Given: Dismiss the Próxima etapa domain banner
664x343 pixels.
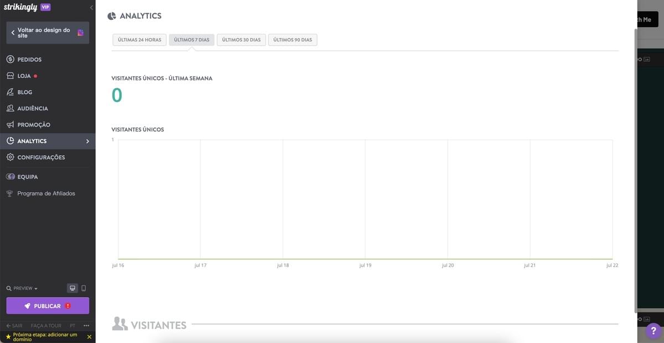Looking at the screenshot, I should (89, 337).
